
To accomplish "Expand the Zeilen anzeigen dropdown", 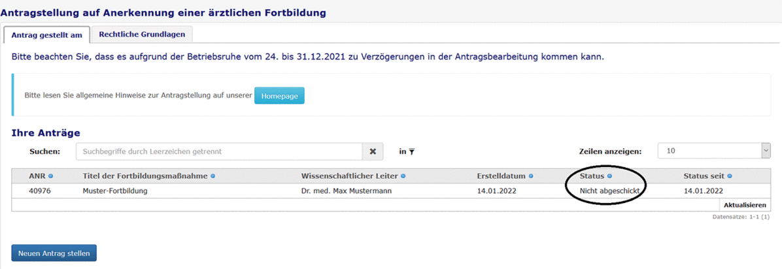I will click(766, 151).
